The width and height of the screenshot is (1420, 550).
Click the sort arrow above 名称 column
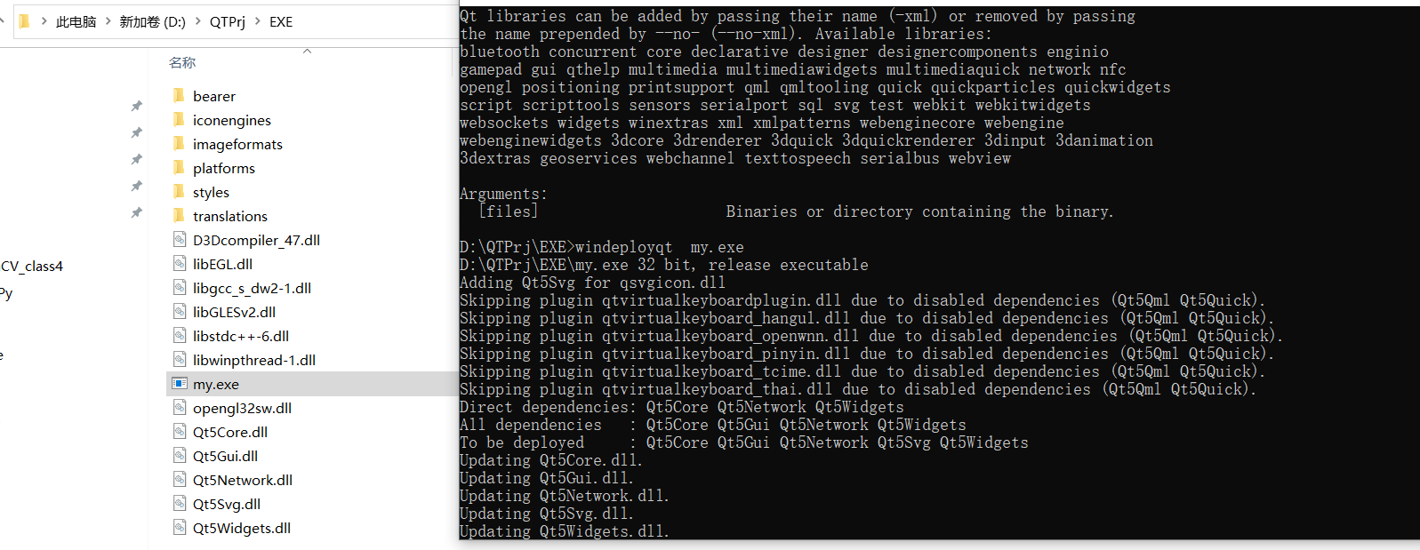pyautogui.click(x=308, y=51)
